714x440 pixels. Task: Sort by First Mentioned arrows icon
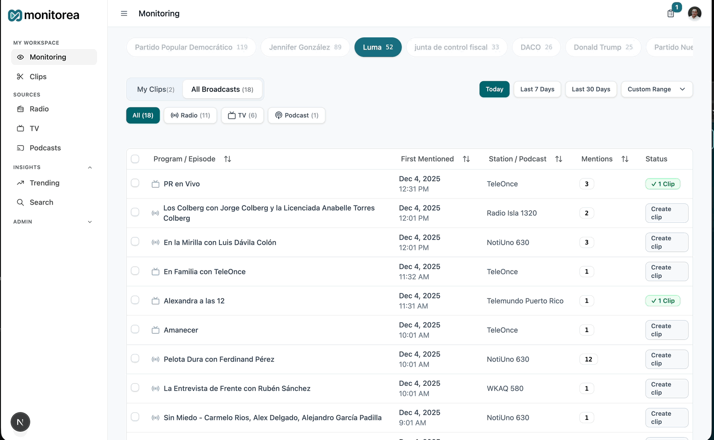466,159
